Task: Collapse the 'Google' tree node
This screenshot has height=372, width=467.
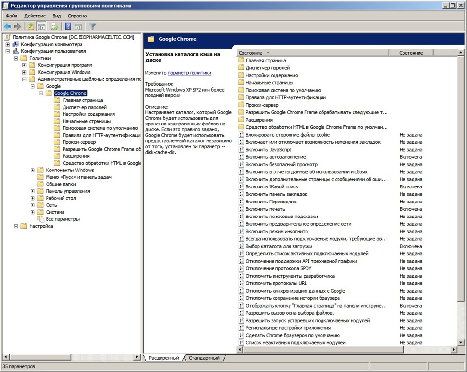Action: coord(33,86)
